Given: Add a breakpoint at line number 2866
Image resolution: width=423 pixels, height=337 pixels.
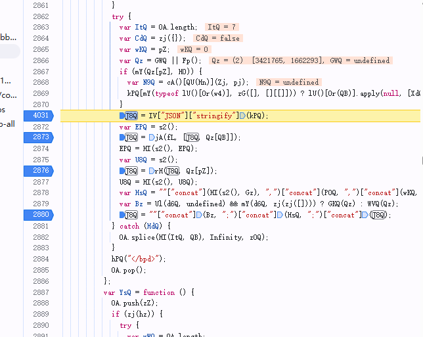Looking at the screenshot, I should 41,60.
